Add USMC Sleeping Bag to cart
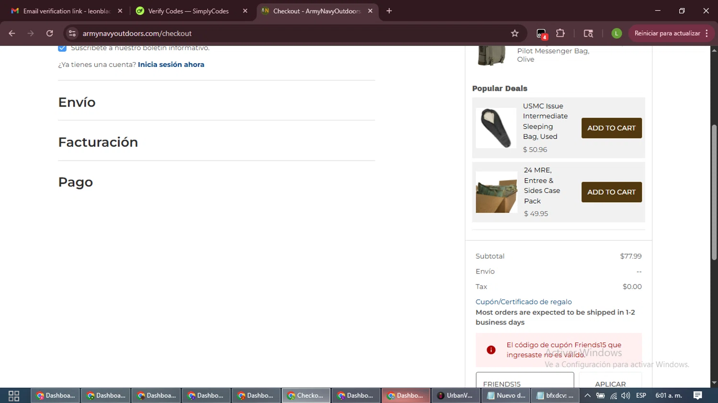Viewport: 718px width, 403px height. 611,128
